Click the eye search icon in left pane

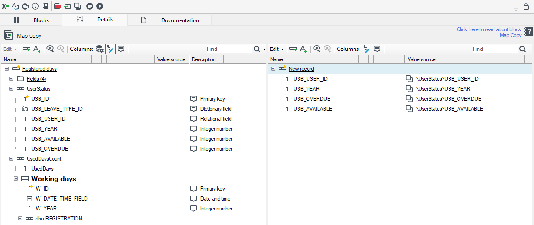click(x=50, y=49)
